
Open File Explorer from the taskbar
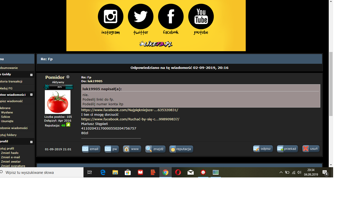pyautogui.click(x=115, y=173)
